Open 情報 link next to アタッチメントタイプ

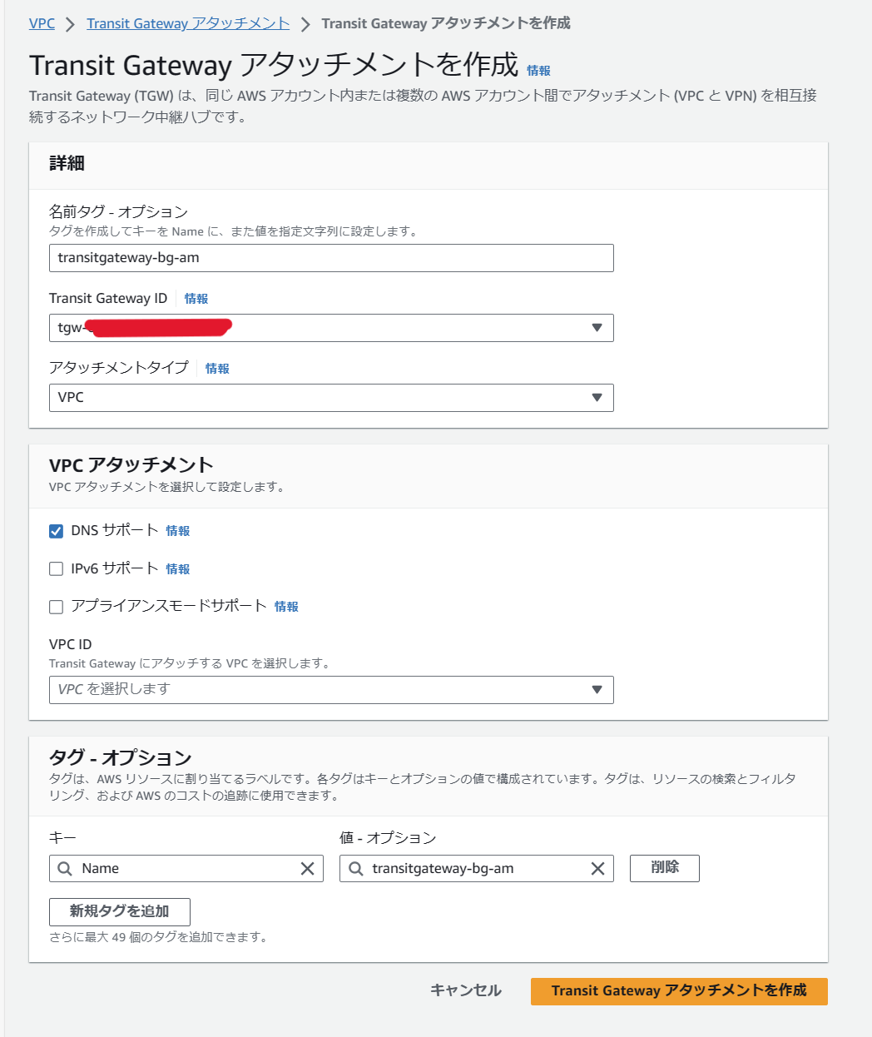(217, 369)
